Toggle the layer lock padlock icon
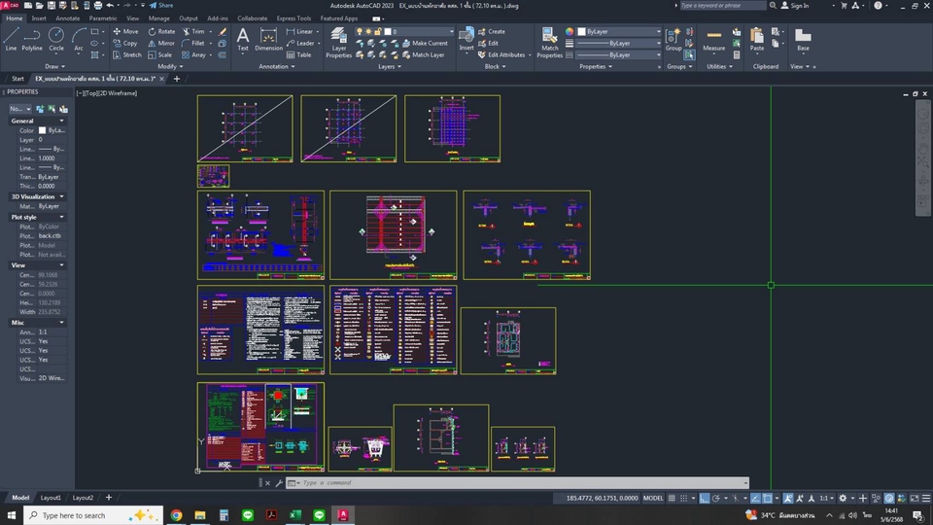This screenshot has width=933, height=525. point(377,31)
